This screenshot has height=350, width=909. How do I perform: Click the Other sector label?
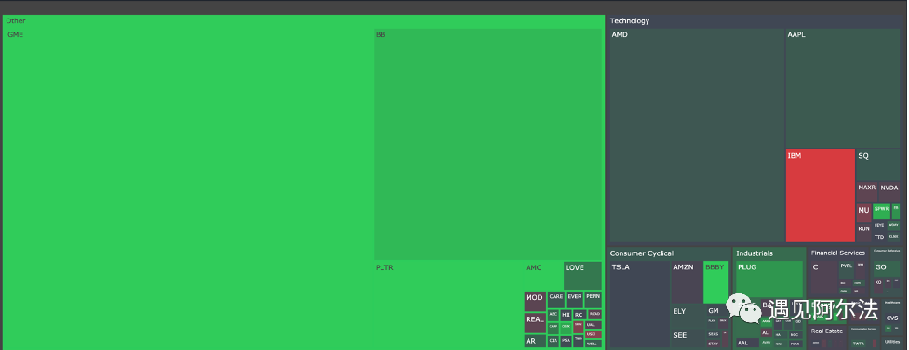[16, 20]
